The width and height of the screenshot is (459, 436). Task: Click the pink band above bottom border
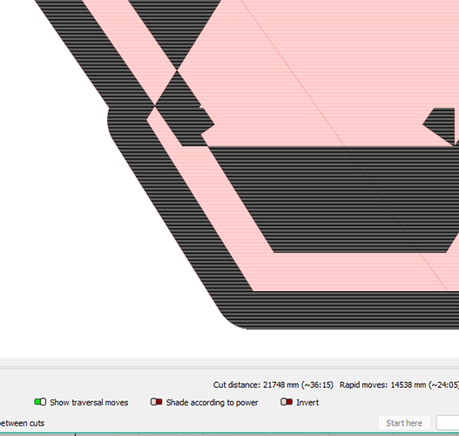coord(351,272)
